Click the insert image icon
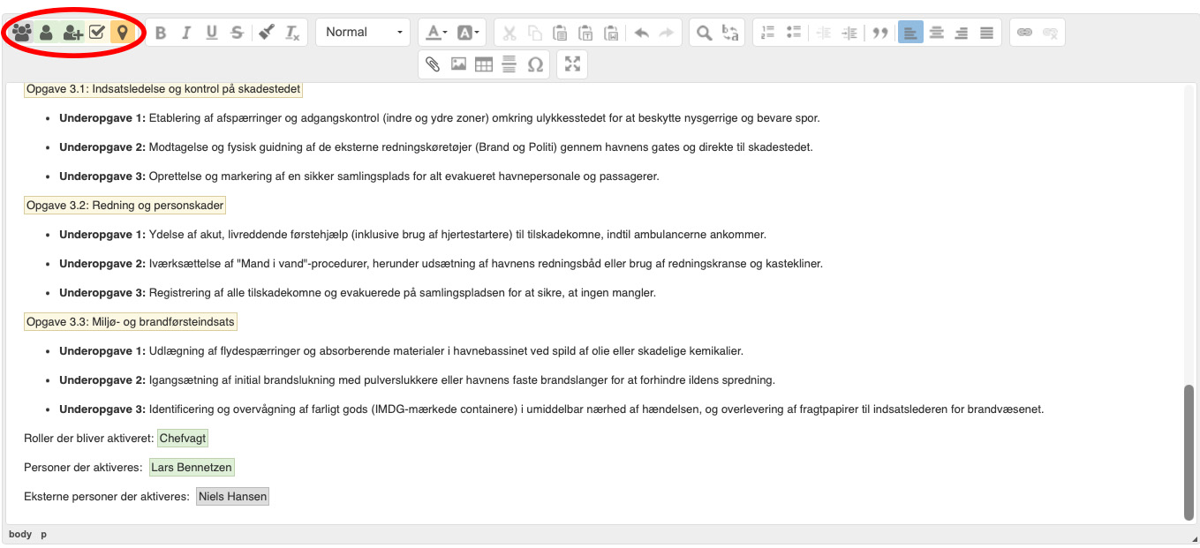The image size is (1200, 548). (458, 64)
